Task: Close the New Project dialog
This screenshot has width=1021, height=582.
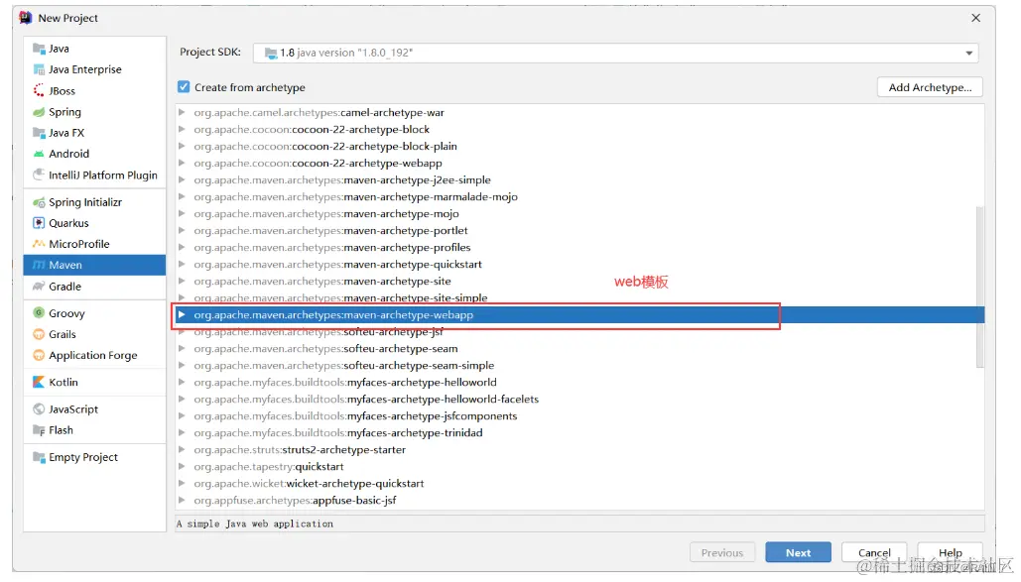Action: coord(975,18)
